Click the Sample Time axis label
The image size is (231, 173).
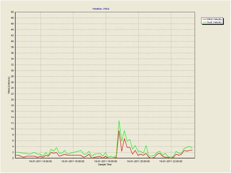(105, 165)
